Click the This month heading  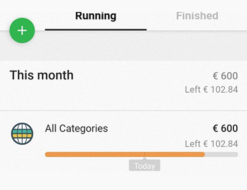(x=42, y=75)
